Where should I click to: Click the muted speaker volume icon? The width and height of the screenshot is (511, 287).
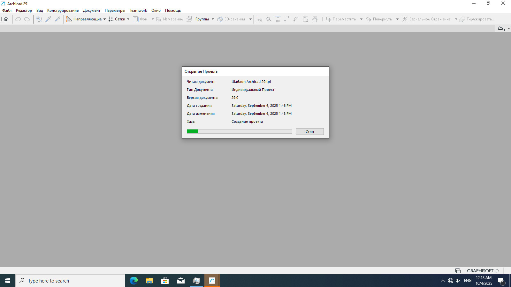458,281
